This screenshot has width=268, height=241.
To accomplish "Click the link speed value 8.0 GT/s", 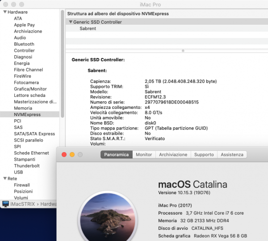I will click(x=153, y=112).
